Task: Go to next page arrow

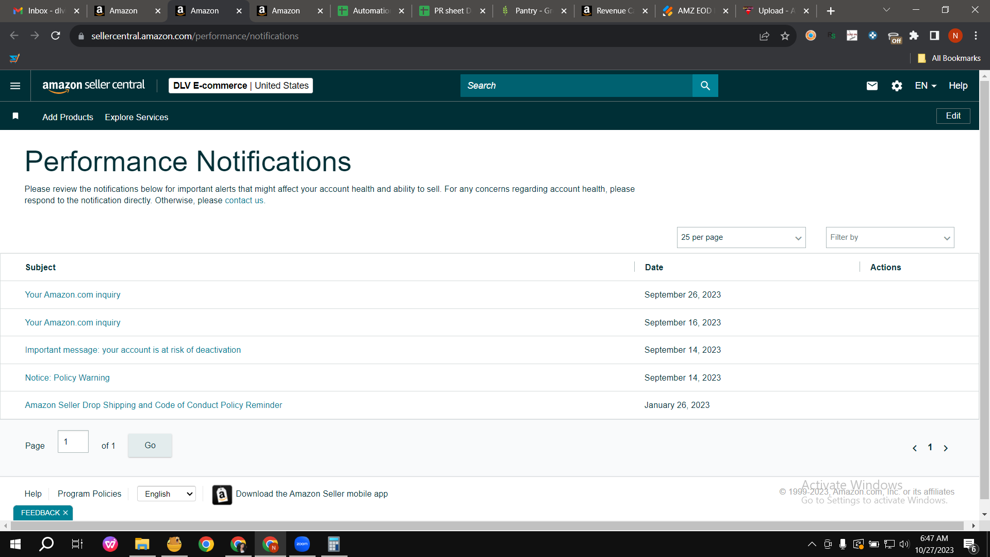Action: [x=946, y=448]
